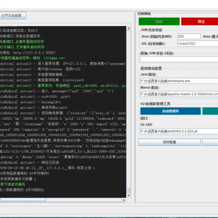218x218 pixels.
Task: Click log line 初始化数据完毕
Action: point(20,36)
